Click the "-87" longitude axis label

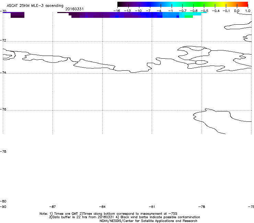tap(53, 207)
